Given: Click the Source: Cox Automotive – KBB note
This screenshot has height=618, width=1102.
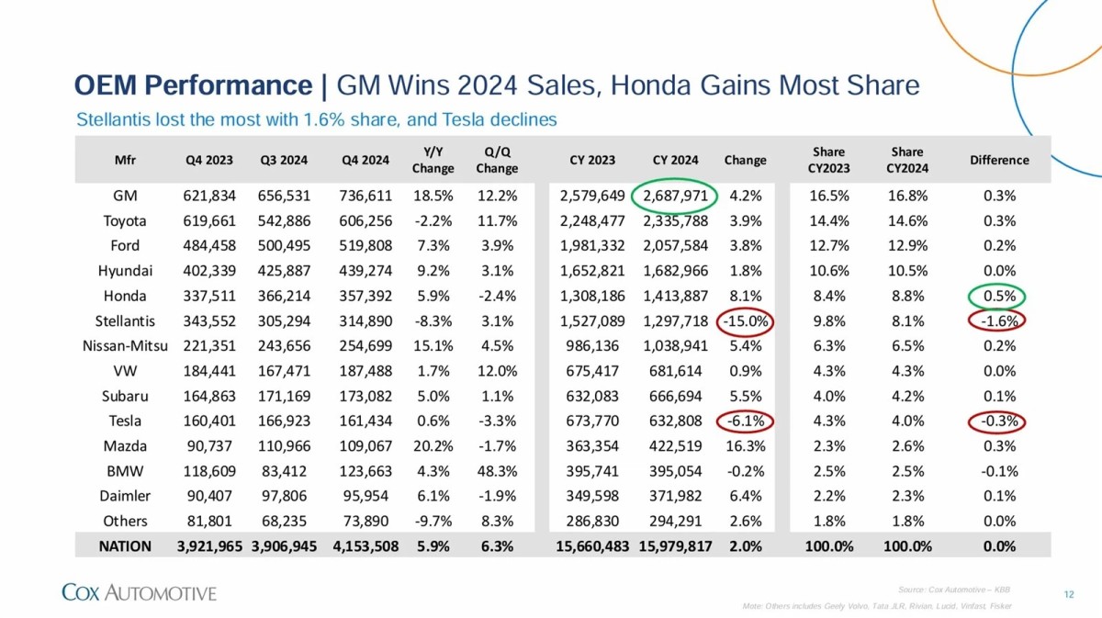Looking at the screenshot, I should [x=953, y=589].
